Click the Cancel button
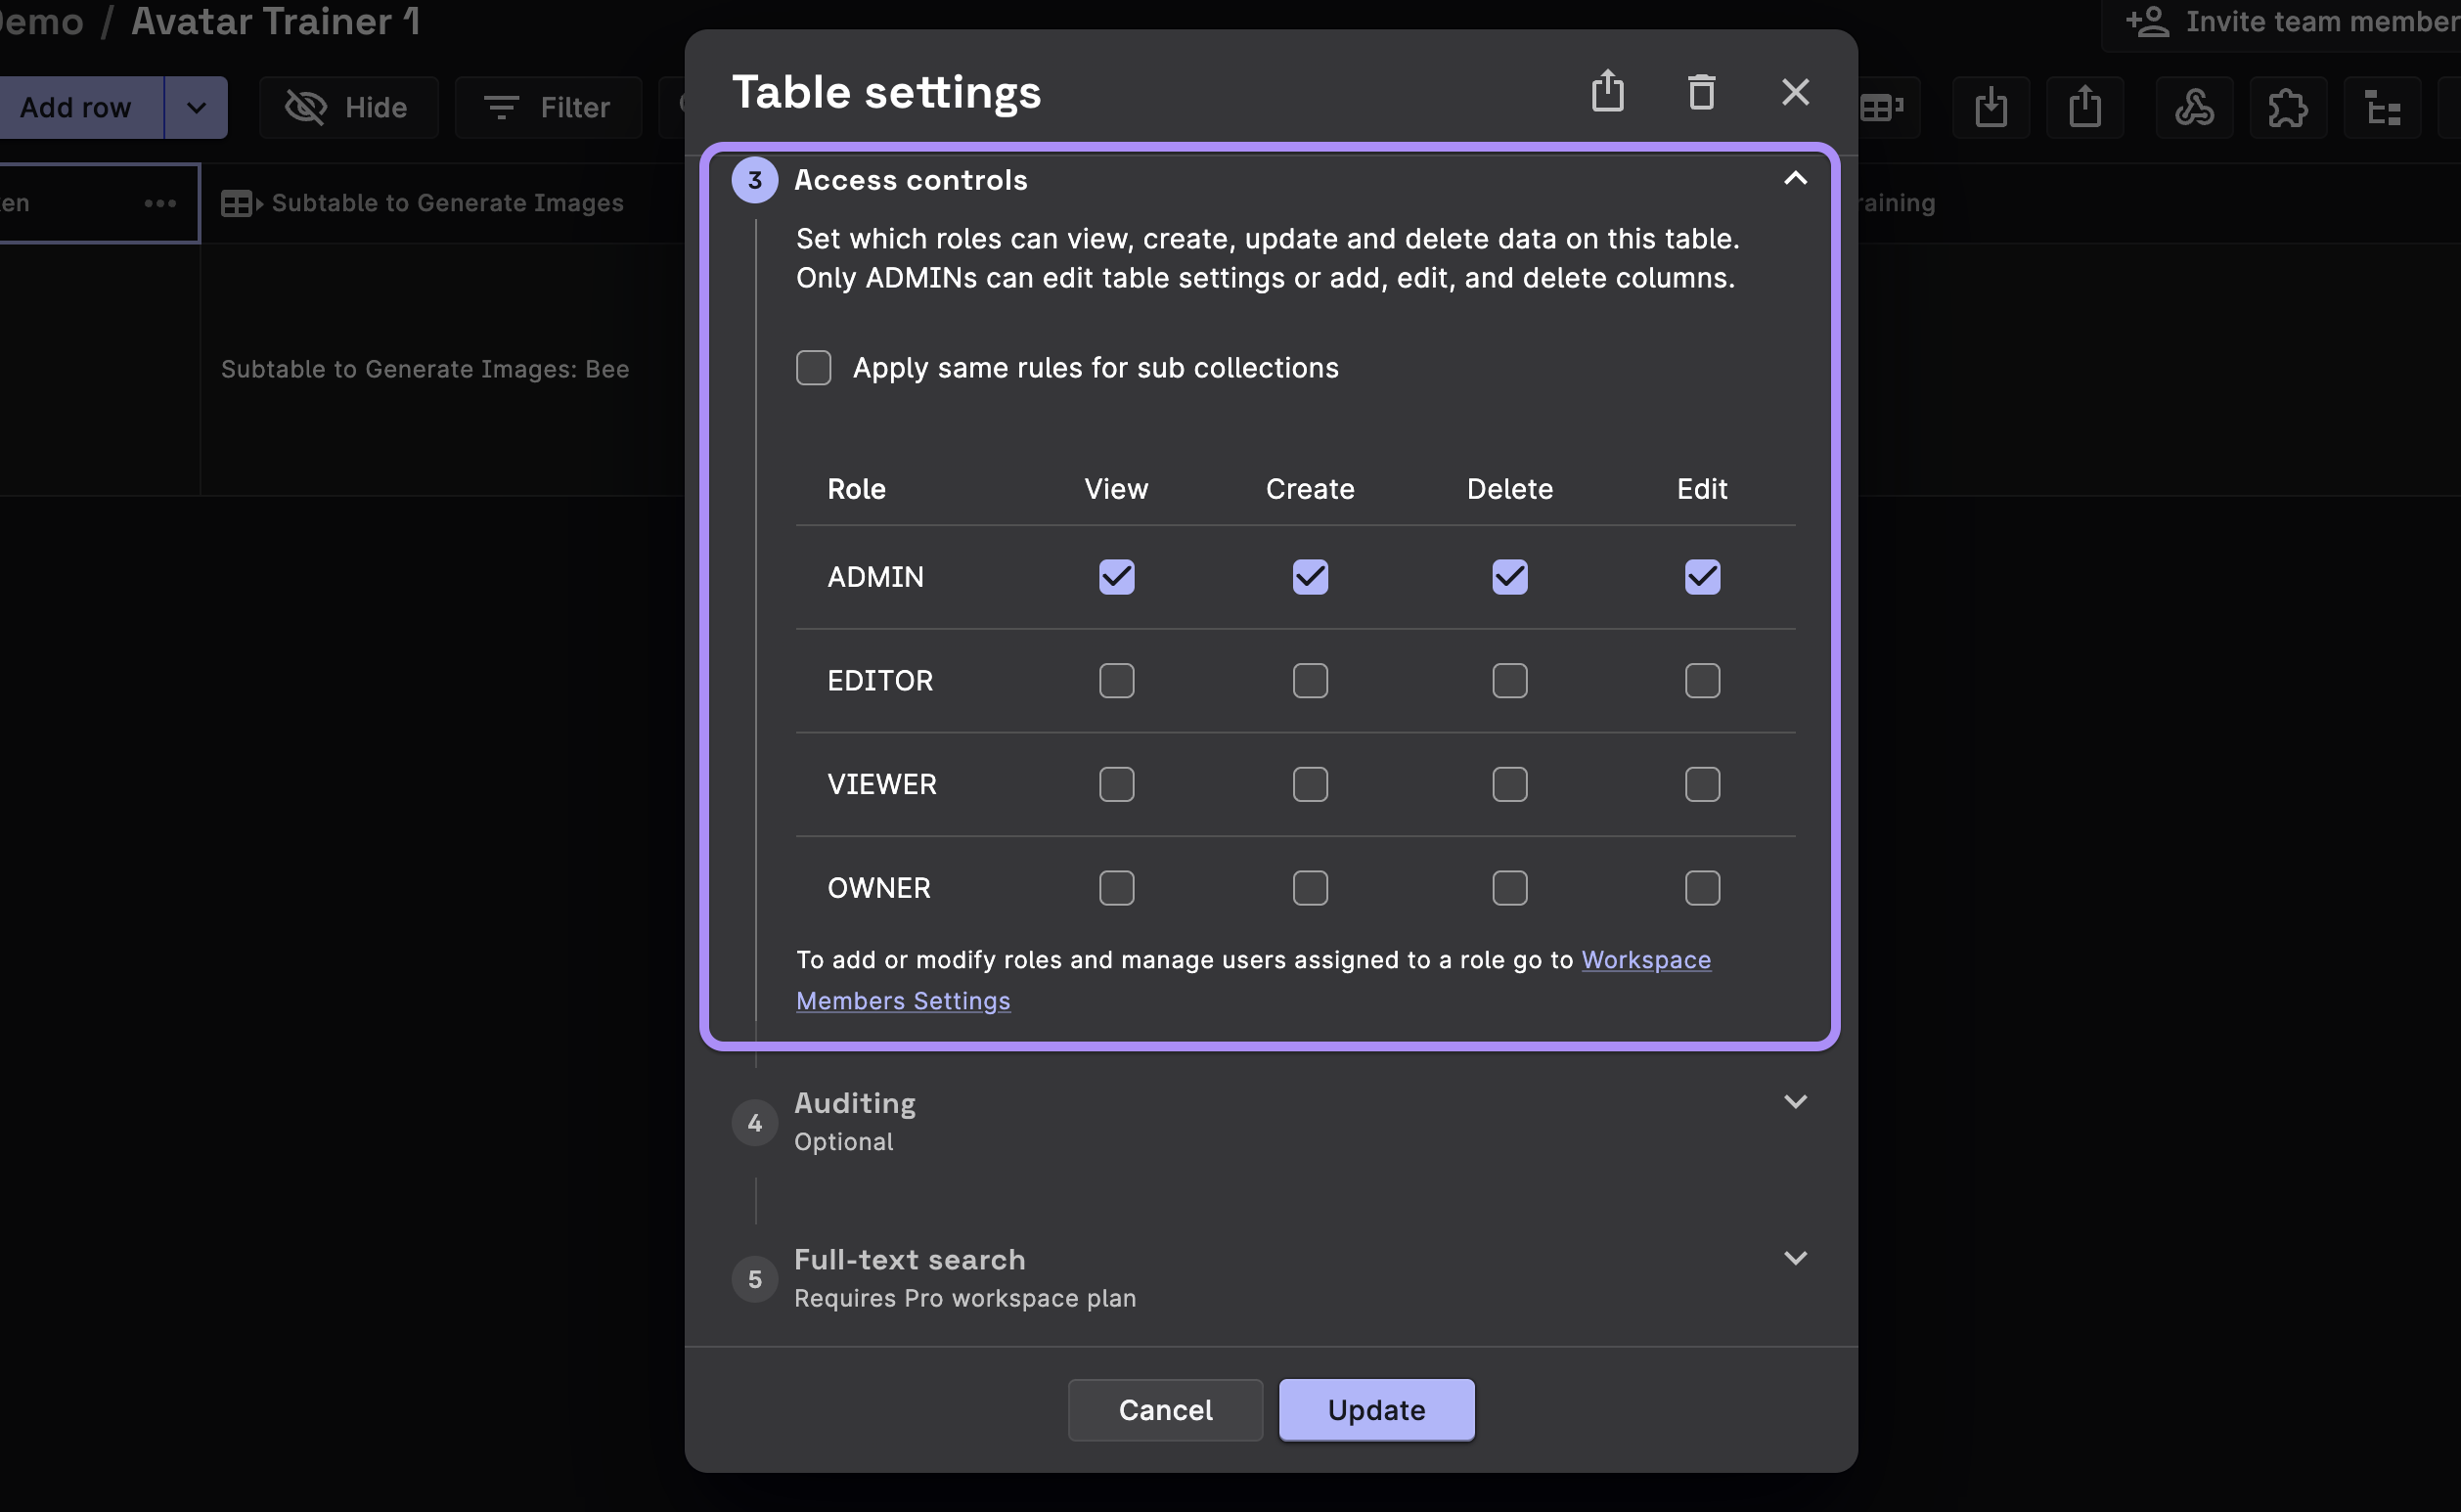Image resolution: width=2461 pixels, height=1512 pixels. (1165, 1410)
